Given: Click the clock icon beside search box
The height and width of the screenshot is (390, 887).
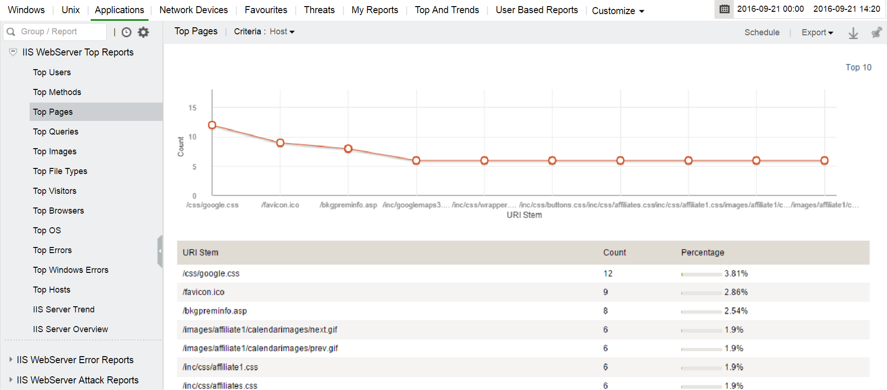Looking at the screenshot, I should pyautogui.click(x=126, y=32).
